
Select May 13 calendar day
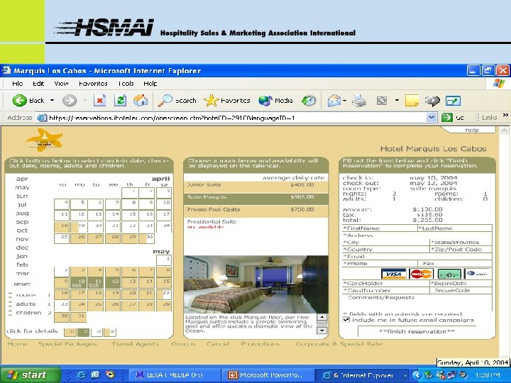(x=130, y=282)
